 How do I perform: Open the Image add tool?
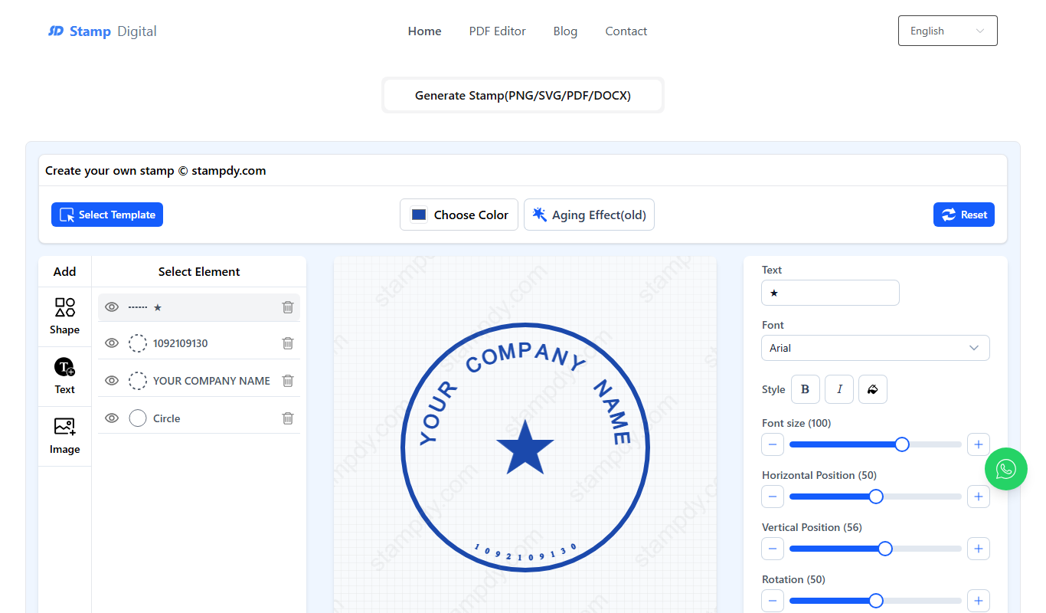65,436
